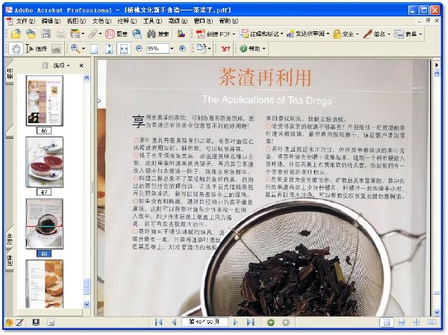The image size is (448, 335).
Task: Open the 视图 (View) menu
Action: [x=76, y=21]
